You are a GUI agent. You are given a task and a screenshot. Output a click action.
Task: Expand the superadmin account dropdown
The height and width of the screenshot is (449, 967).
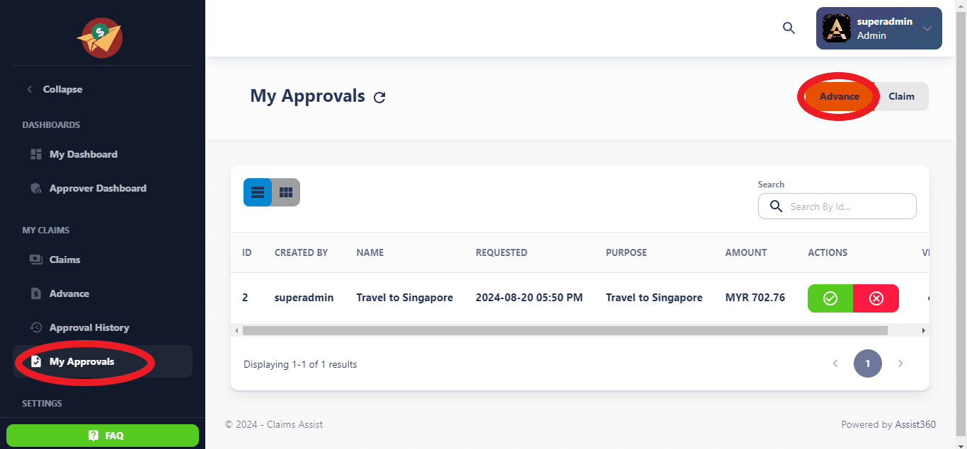927,28
